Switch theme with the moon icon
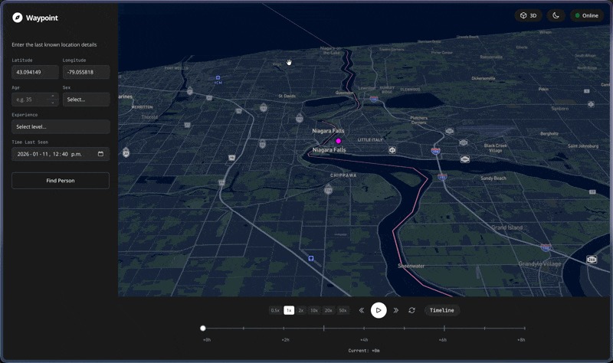This screenshot has width=613, height=363. point(556,15)
